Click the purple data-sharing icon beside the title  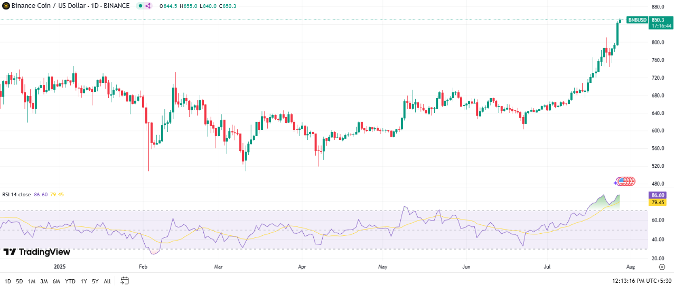147,6
